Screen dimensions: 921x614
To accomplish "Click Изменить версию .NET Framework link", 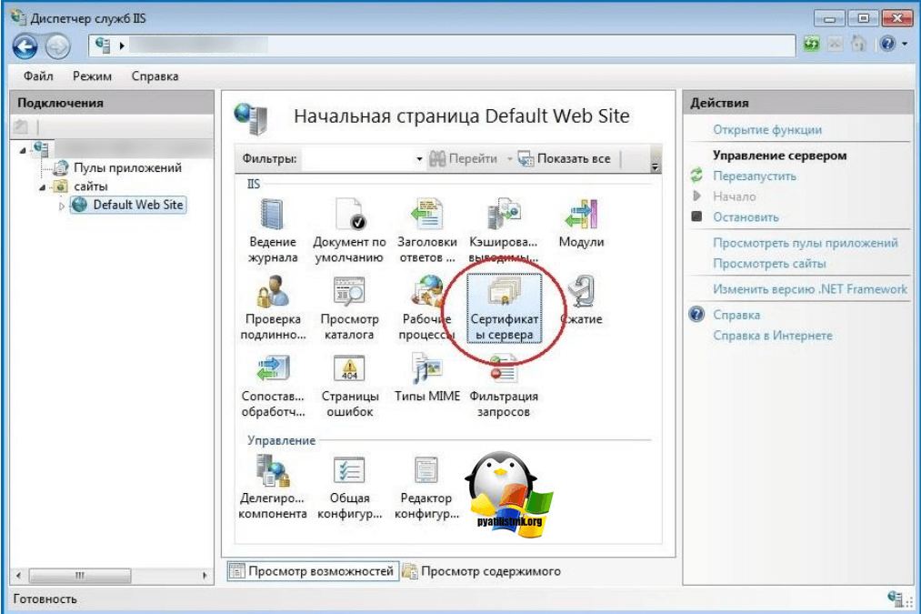I will click(809, 289).
